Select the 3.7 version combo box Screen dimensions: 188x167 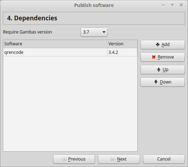click(x=94, y=32)
